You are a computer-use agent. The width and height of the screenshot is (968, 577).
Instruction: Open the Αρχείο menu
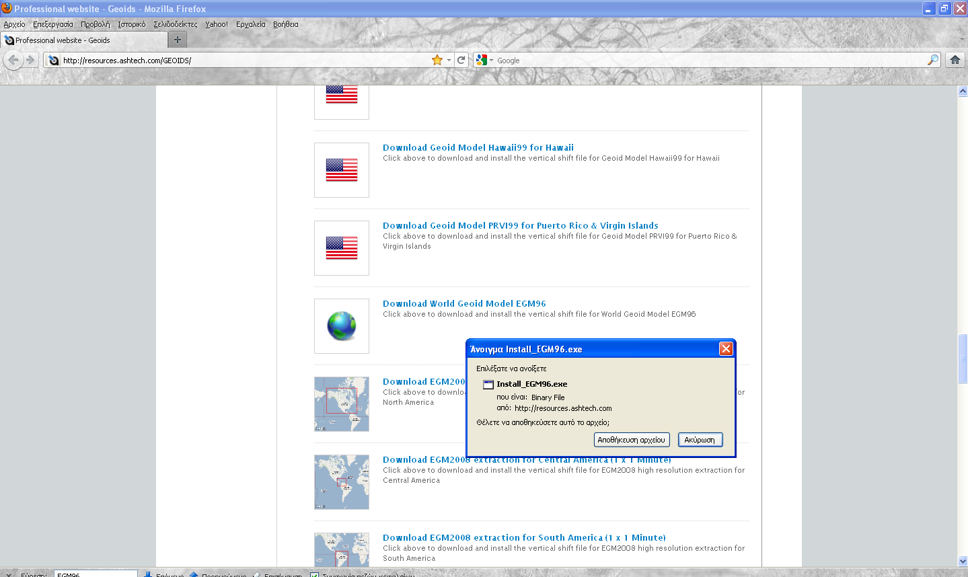click(14, 24)
